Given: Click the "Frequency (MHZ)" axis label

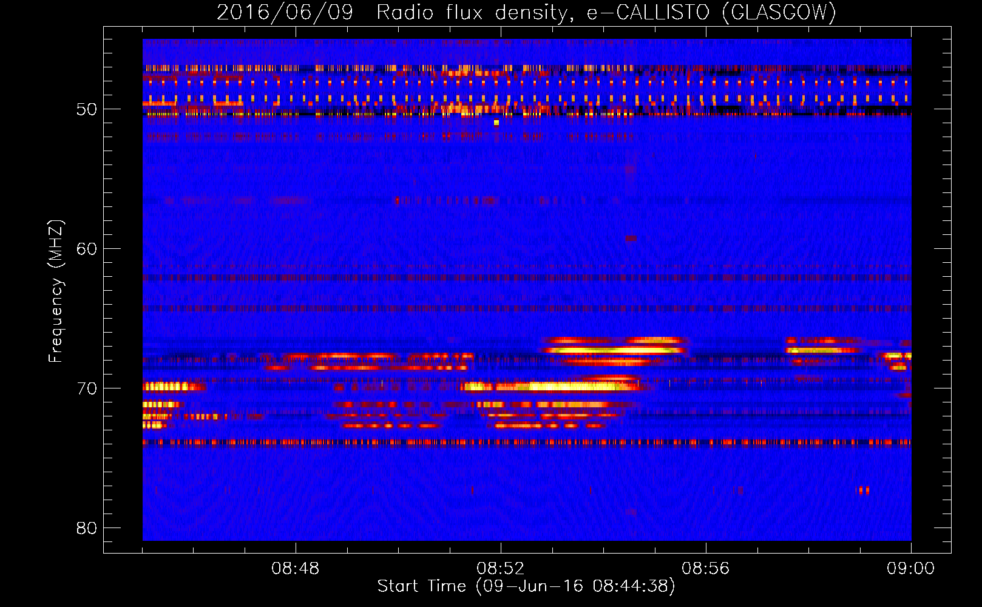Looking at the screenshot, I should point(55,291).
